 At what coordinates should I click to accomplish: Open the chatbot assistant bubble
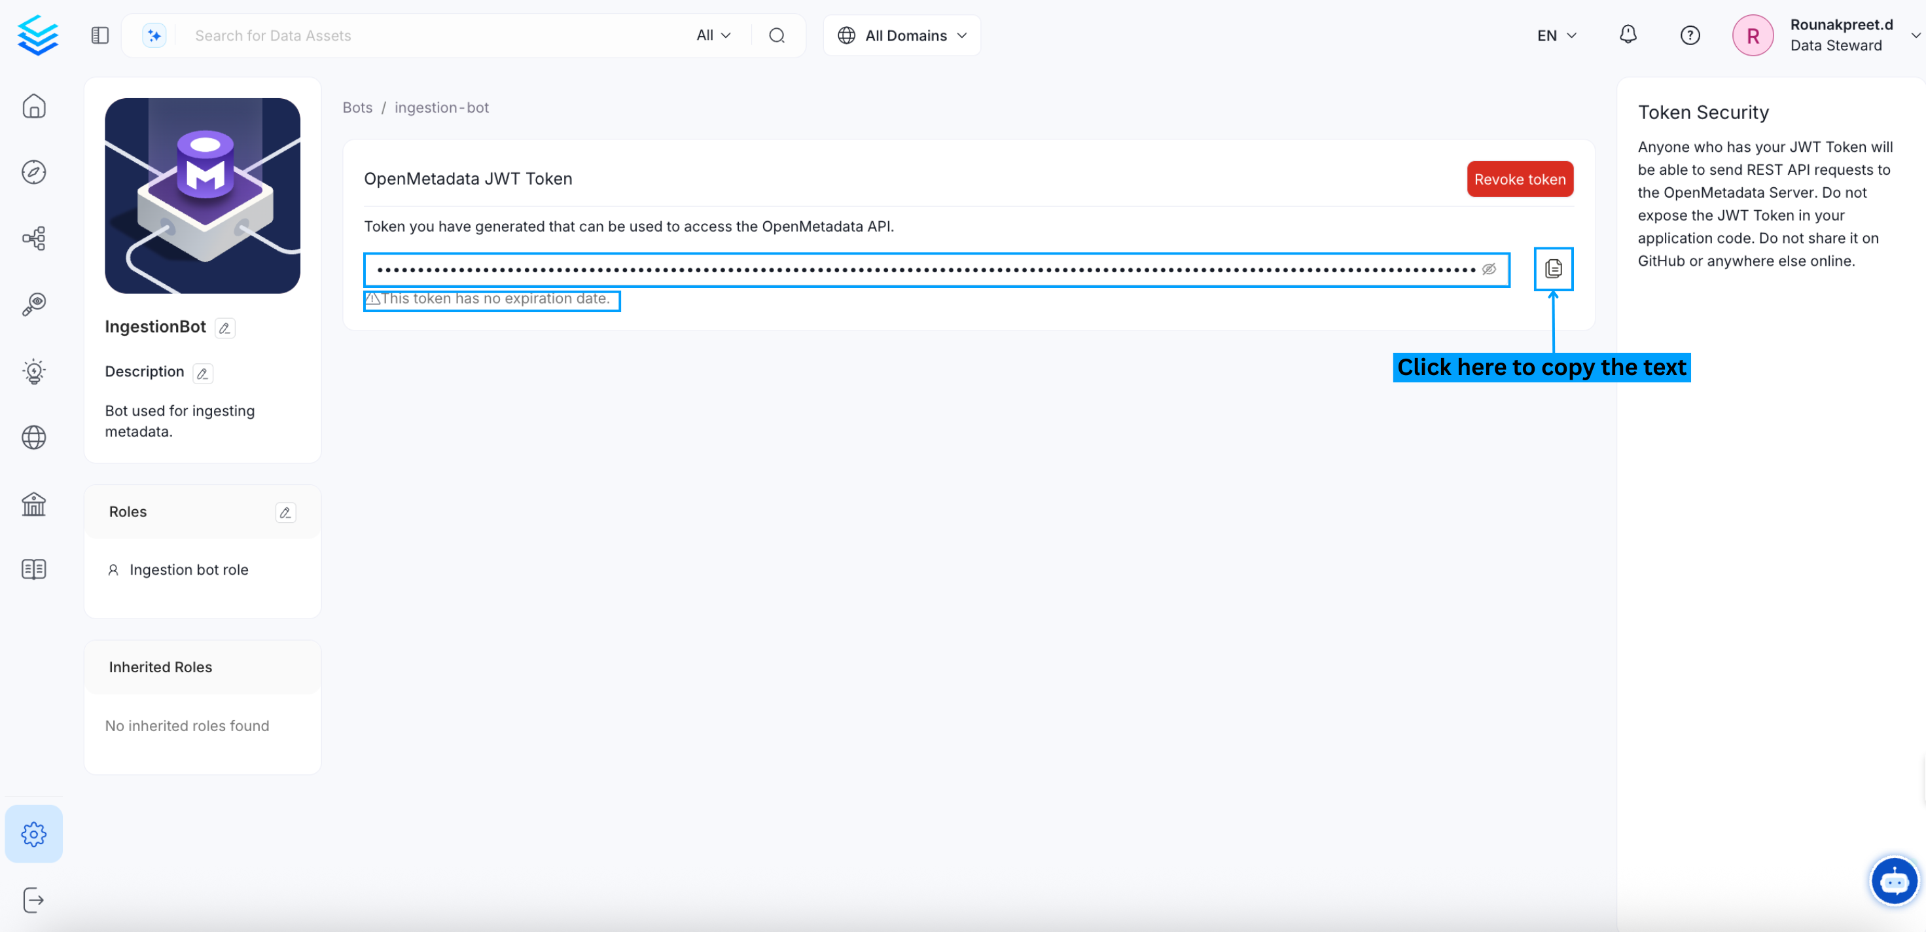coord(1893,881)
